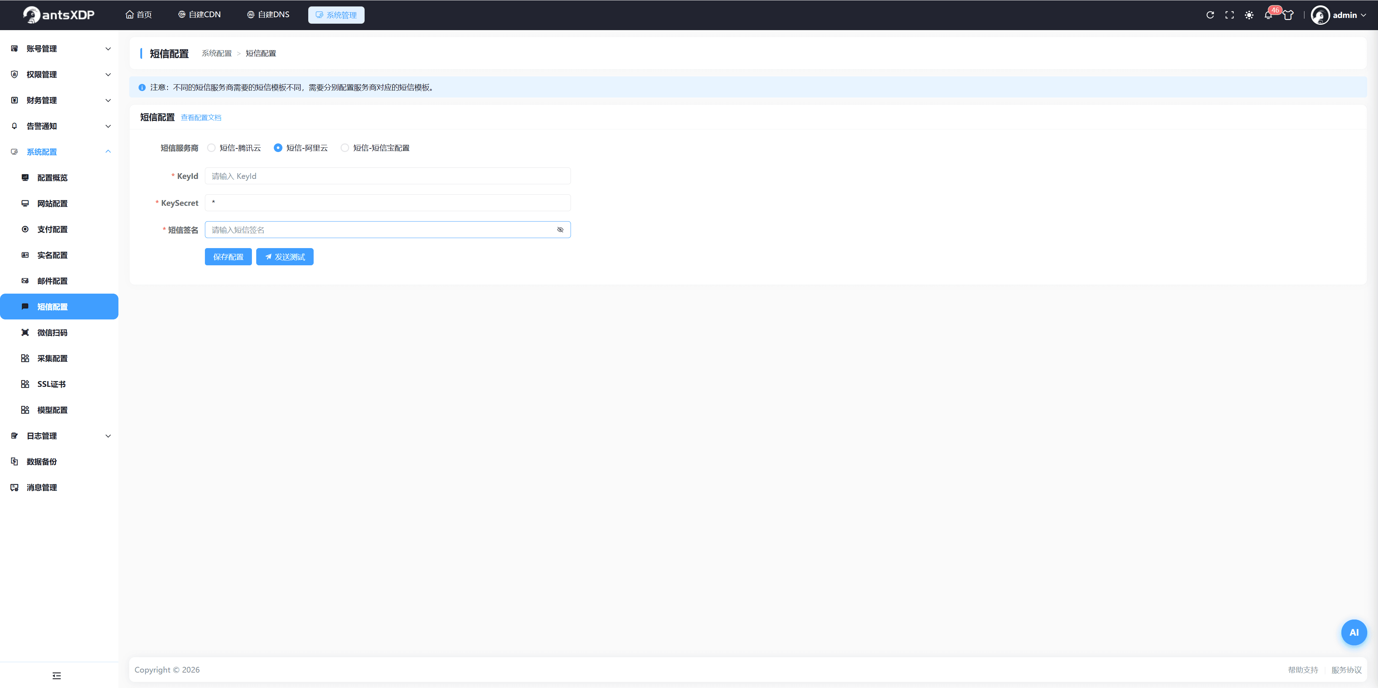Click the antsXDP logo
Viewport: 1378px width, 688px height.
coord(59,15)
